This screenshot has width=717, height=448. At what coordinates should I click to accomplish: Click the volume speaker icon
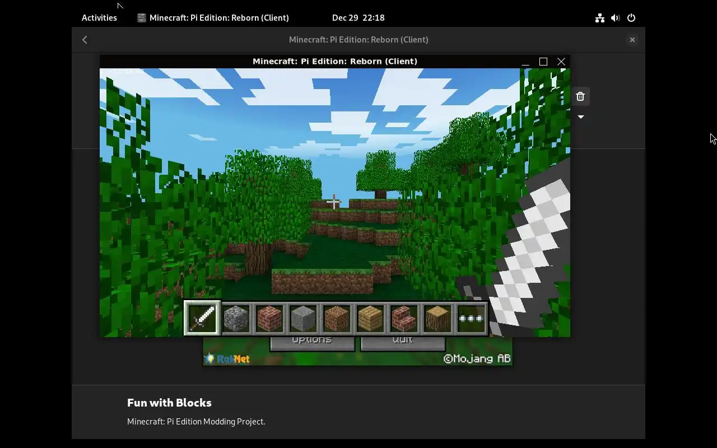(615, 18)
